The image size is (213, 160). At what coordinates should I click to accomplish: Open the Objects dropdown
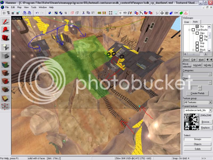(x=210, y=83)
